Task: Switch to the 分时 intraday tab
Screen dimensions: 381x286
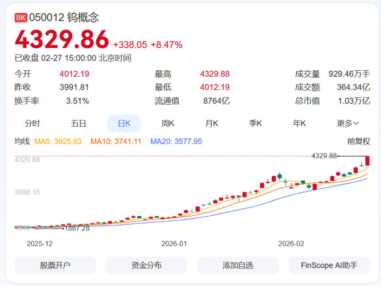Action: tap(32, 123)
